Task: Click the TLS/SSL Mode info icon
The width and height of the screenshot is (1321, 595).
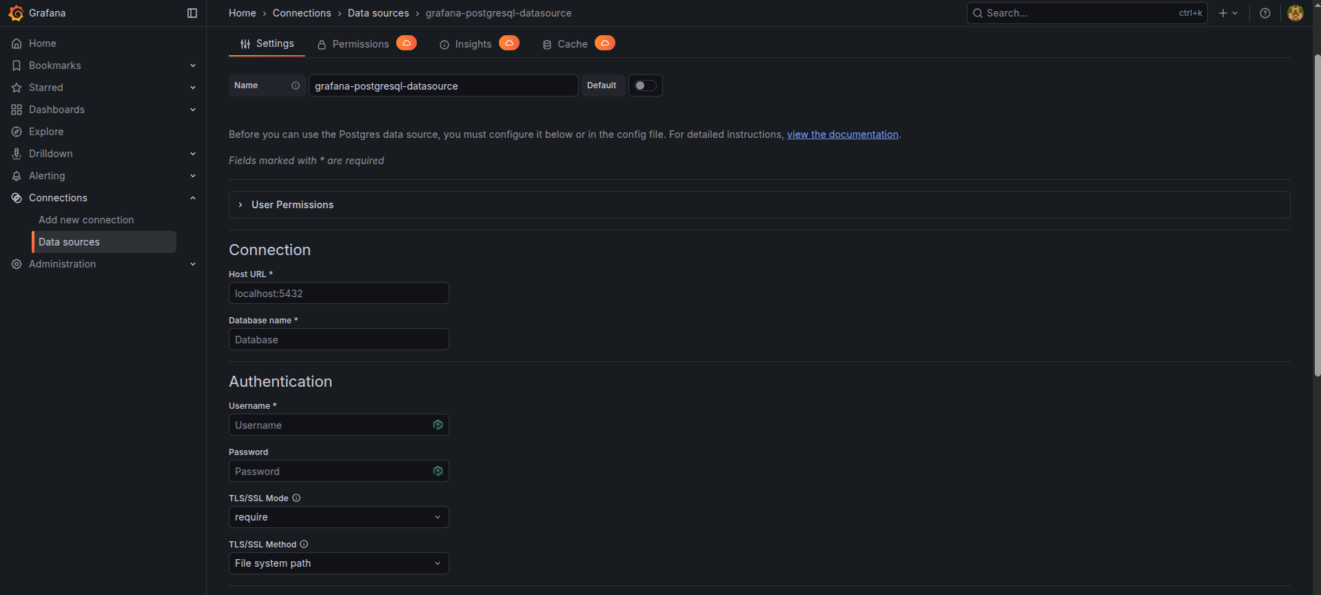Action: 296,498
